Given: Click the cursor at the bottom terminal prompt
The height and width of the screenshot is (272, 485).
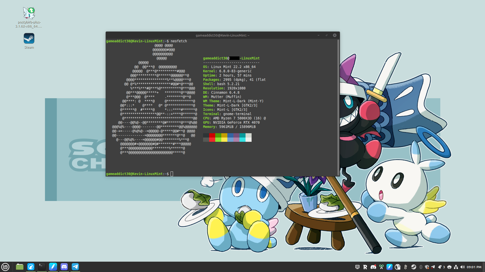Looking at the screenshot, I should pyautogui.click(x=172, y=174).
